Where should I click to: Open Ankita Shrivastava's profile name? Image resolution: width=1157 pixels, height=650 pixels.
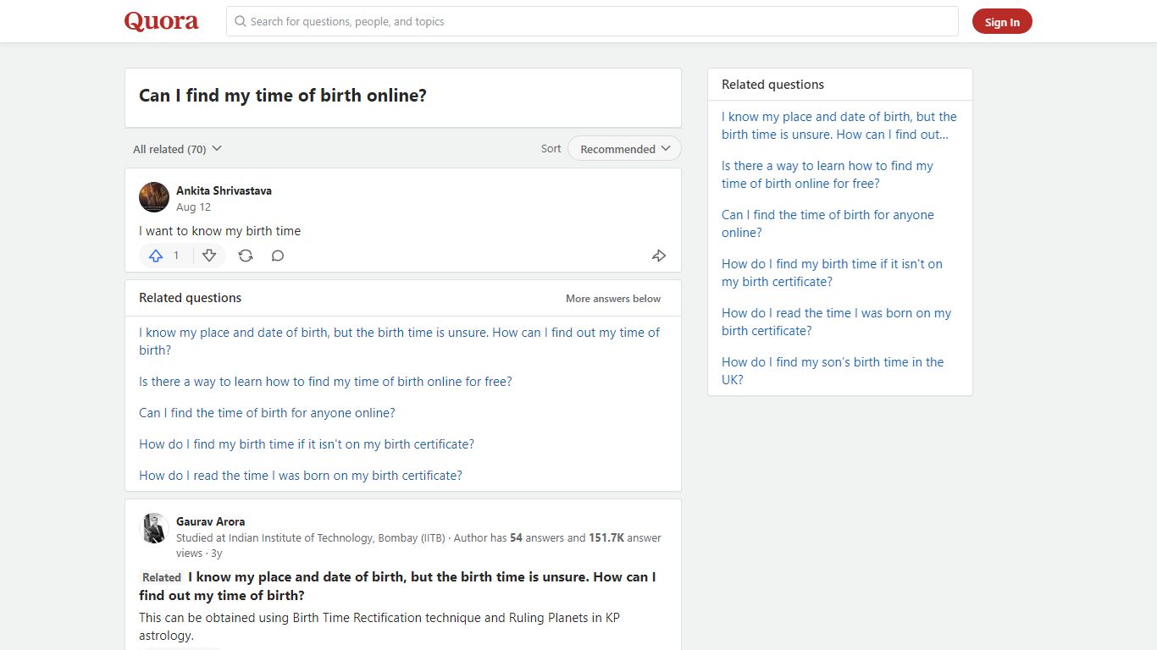[224, 190]
